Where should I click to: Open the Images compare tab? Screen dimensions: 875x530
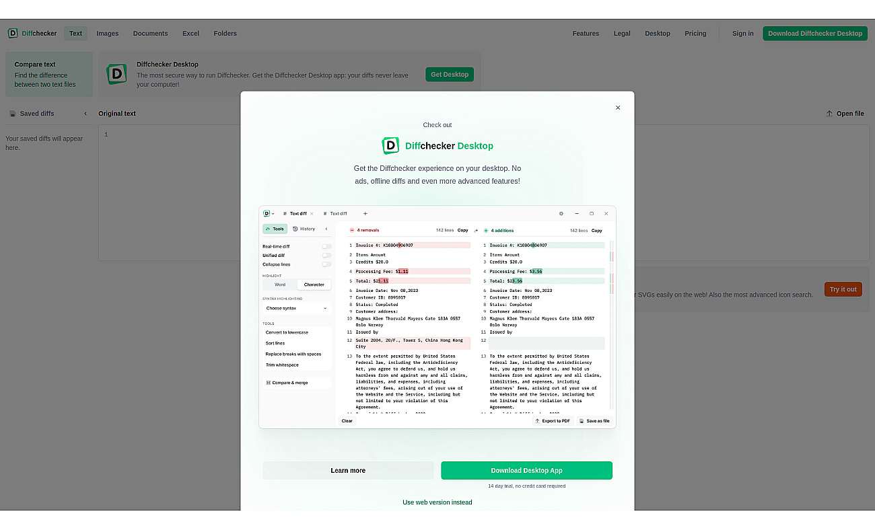(107, 33)
